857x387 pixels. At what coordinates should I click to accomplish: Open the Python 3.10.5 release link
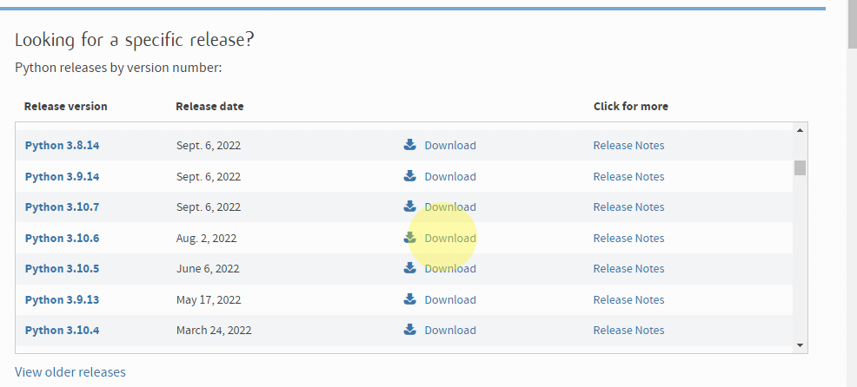tap(63, 269)
